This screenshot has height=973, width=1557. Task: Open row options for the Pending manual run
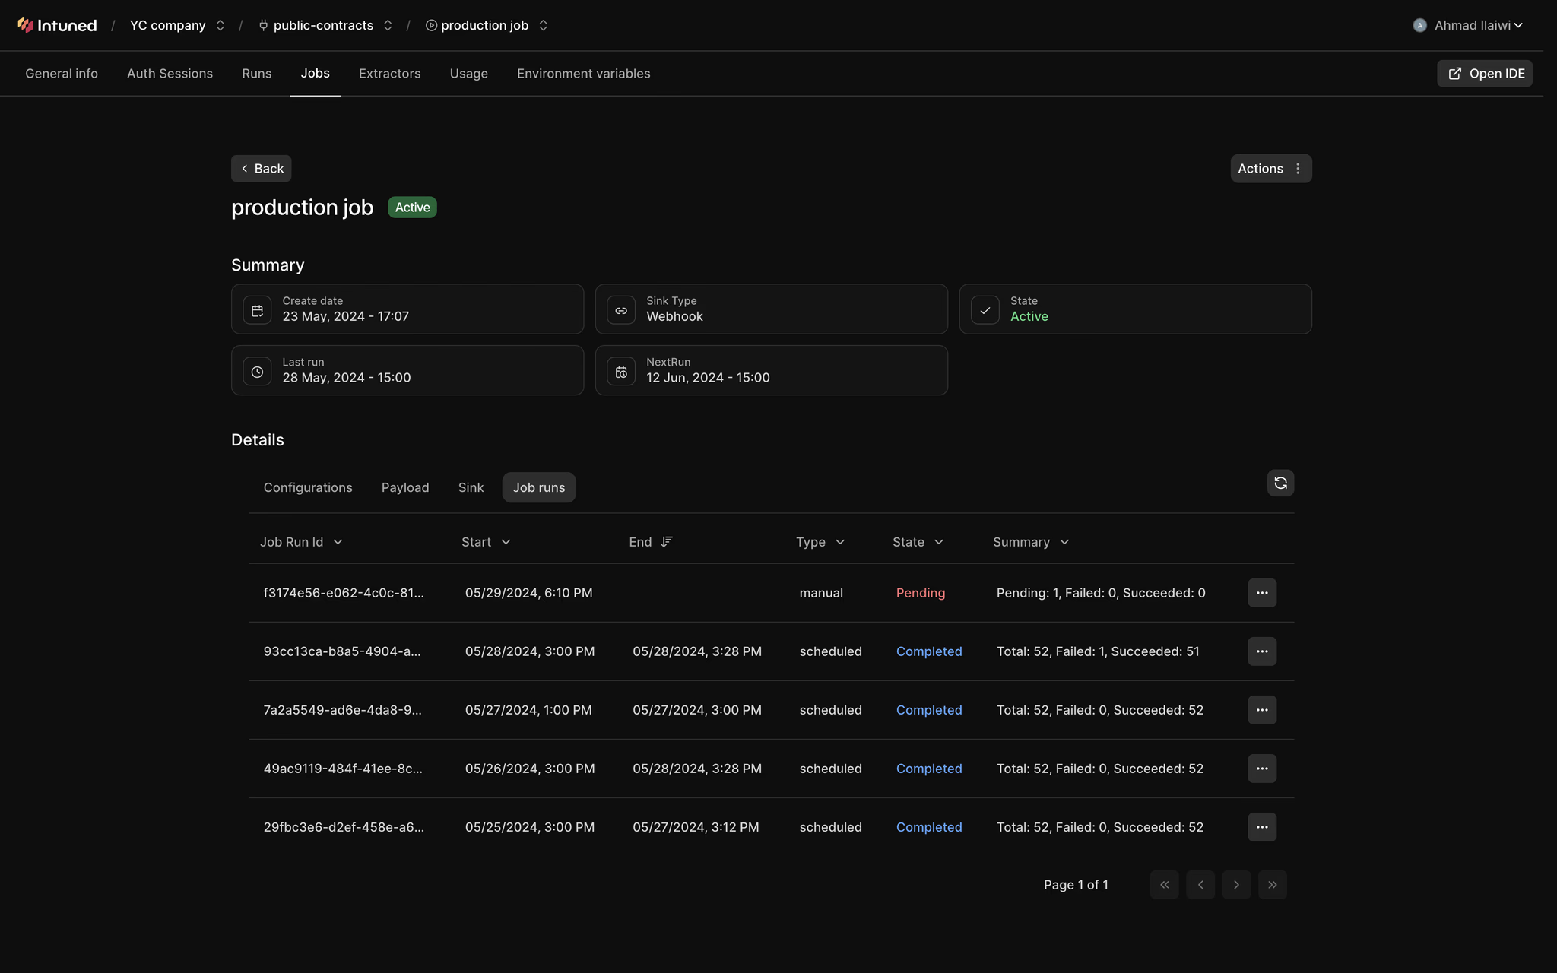pyautogui.click(x=1261, y=593)
